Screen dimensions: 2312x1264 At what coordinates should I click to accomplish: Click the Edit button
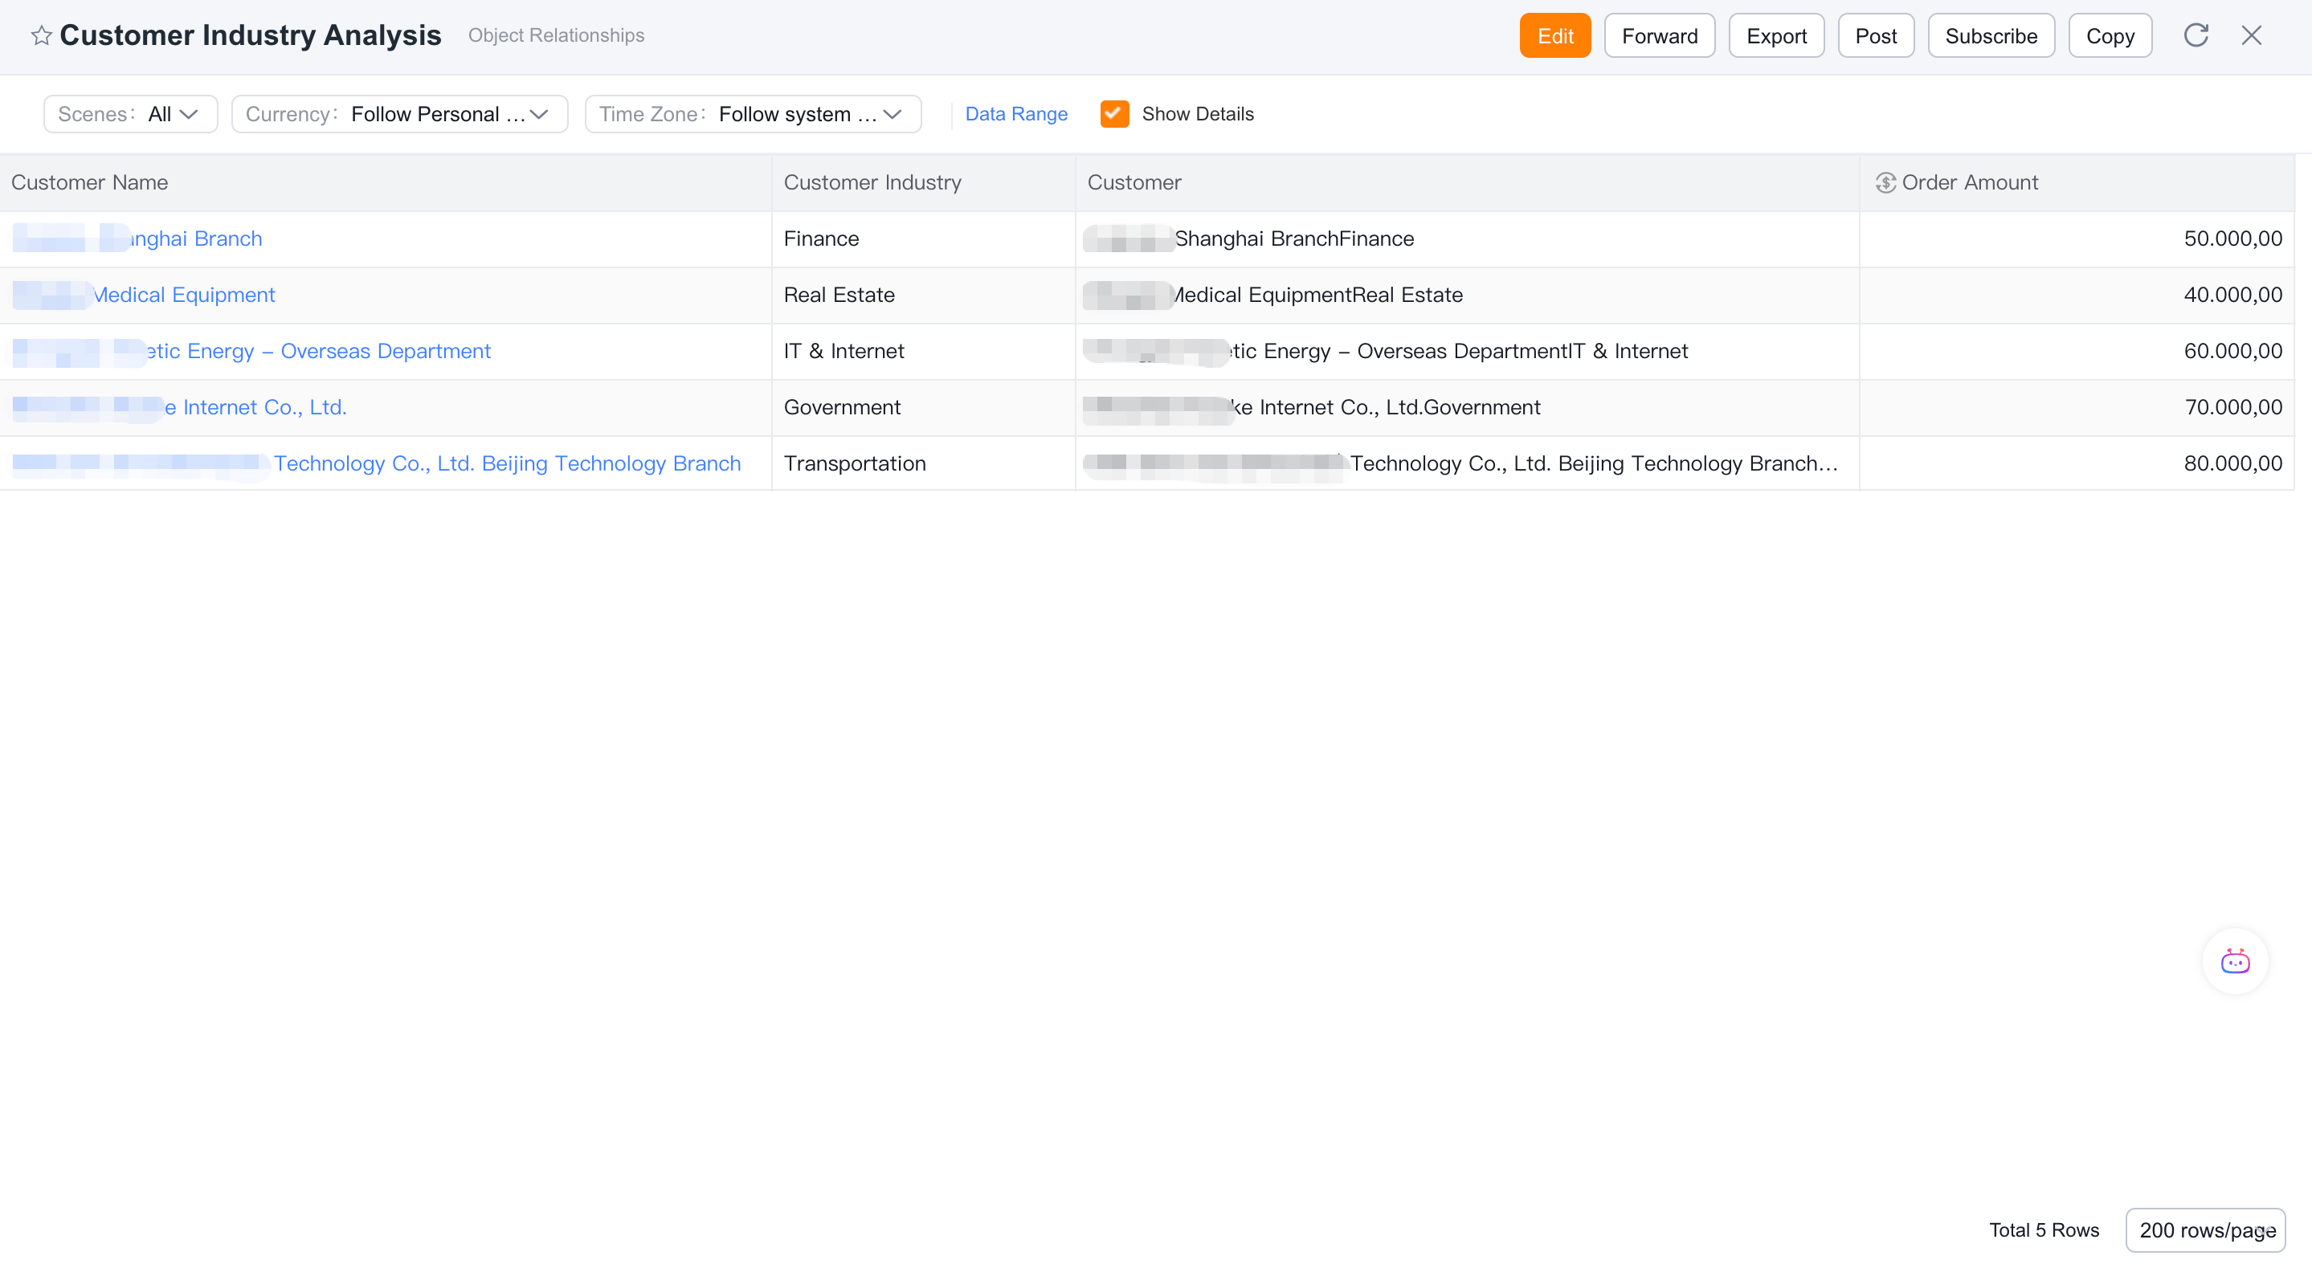click(1554, 36)
